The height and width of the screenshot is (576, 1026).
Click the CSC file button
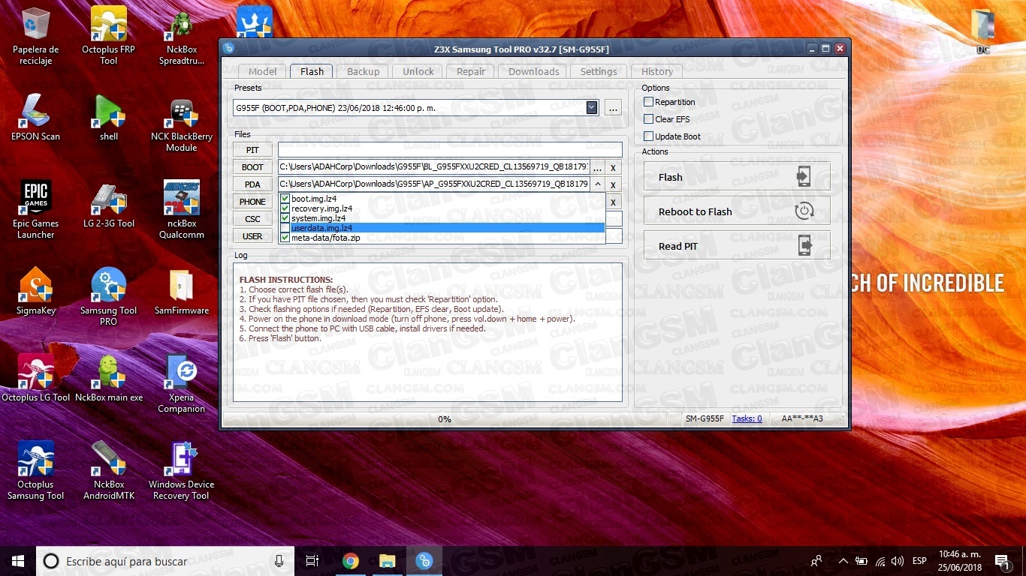pyautogui.click(x=252, y=219)
